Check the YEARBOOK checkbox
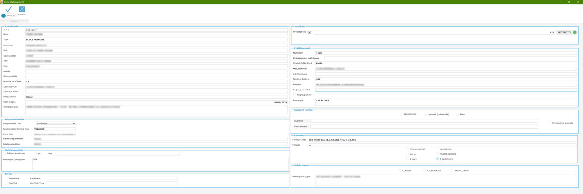 437,149
